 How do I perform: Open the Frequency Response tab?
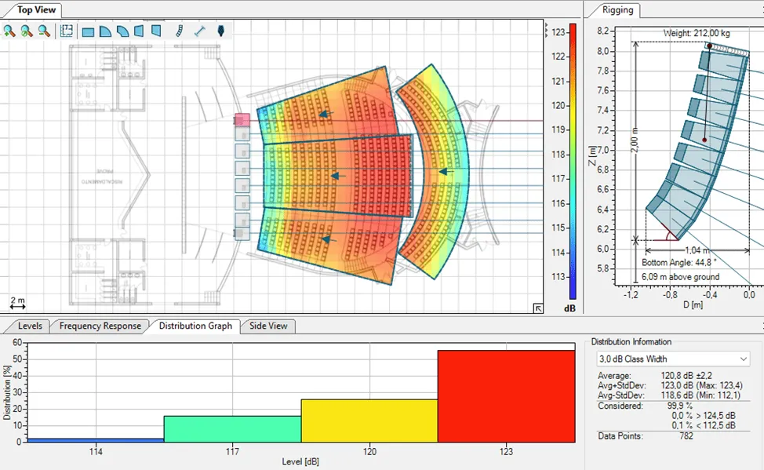tap(100, 326)
